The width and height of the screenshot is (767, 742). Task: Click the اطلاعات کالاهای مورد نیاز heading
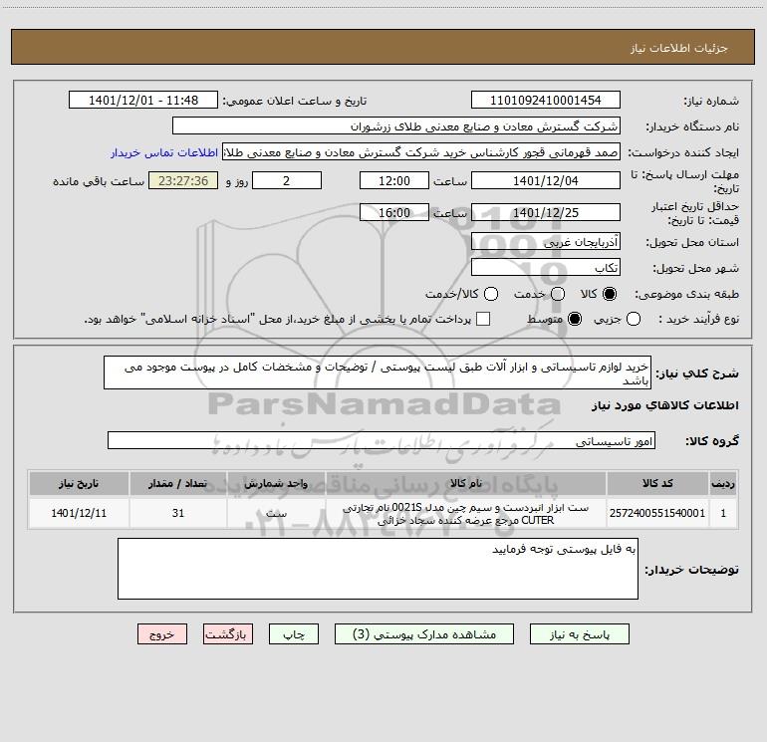point(665,405)
